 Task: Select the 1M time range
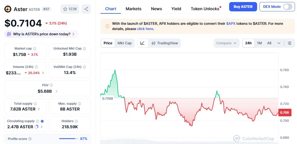[259, 43]
